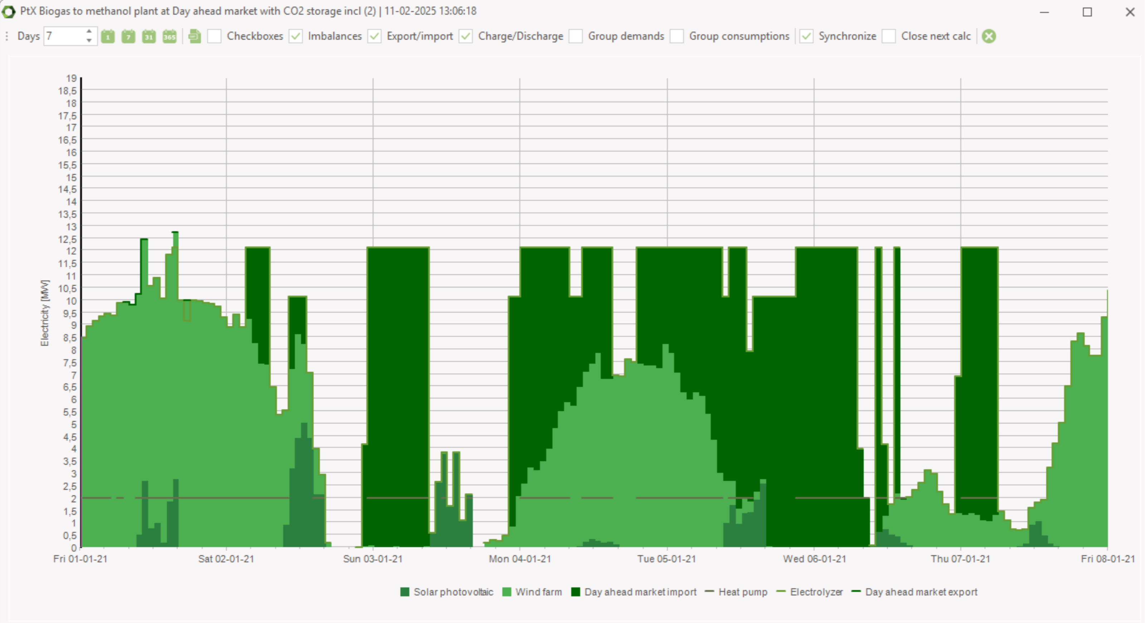Image resolution: width=1145 pixels, height=623 pixels.
Task: Increase Days value with up arrow
Action: click(89, 31)
